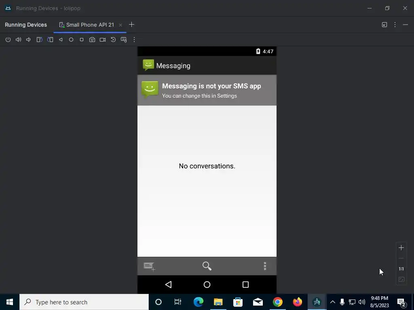This screenshot has width=414, height=310.
Task: Click the emulator power button
Action: click(8, 40)
